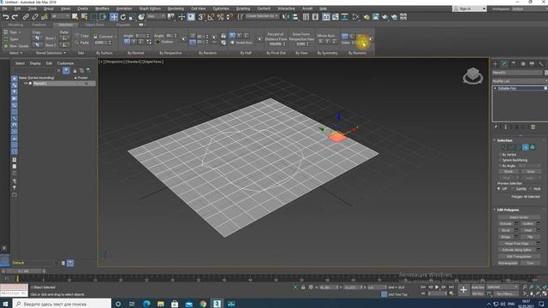Click the Grow selection button
Viewport: 548px width, 308px height.
[531, 171]
